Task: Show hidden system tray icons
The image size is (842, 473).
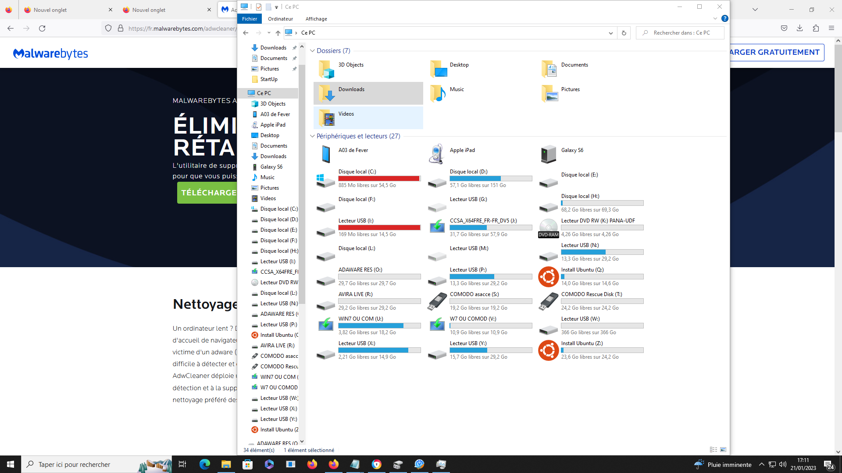Action: 762,464
